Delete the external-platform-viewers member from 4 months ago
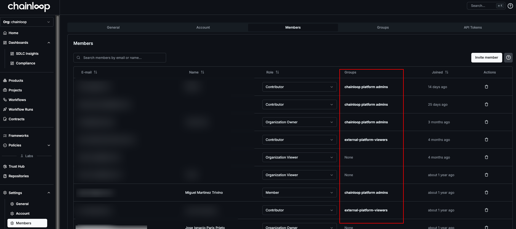The image size is (516, 229). pos(486,140)
